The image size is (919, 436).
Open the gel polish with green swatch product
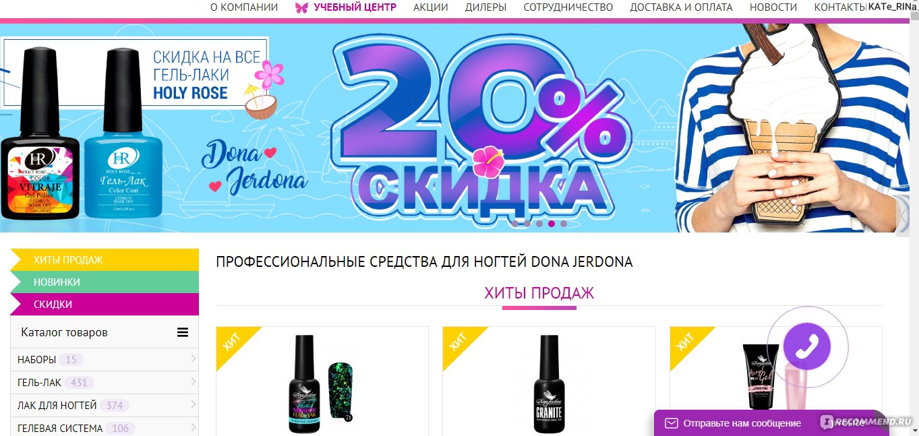coord(321,383)
